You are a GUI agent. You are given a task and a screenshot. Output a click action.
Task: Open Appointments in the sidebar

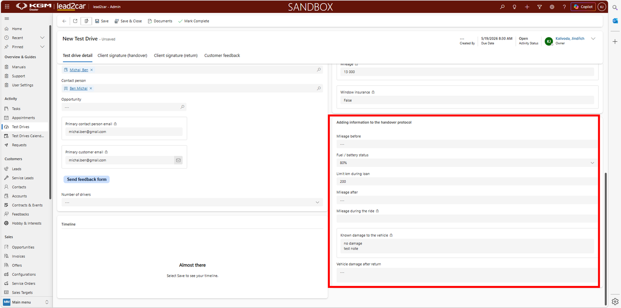click(x=23, y=118)
